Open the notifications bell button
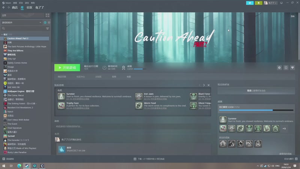 tap(258, 3)
